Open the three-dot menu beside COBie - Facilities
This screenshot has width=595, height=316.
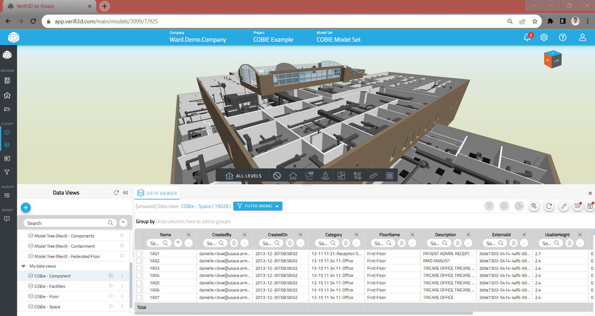click(122, 286)
